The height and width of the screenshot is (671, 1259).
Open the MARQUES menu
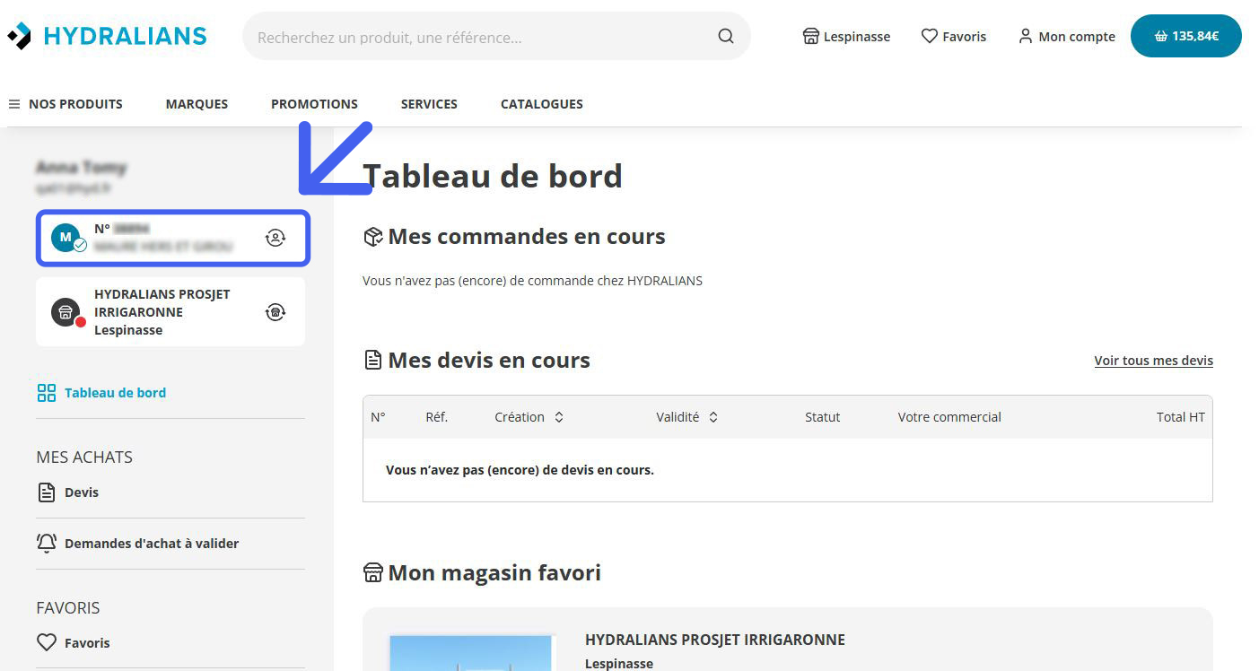pyautogui.click(x=197, y=104)
